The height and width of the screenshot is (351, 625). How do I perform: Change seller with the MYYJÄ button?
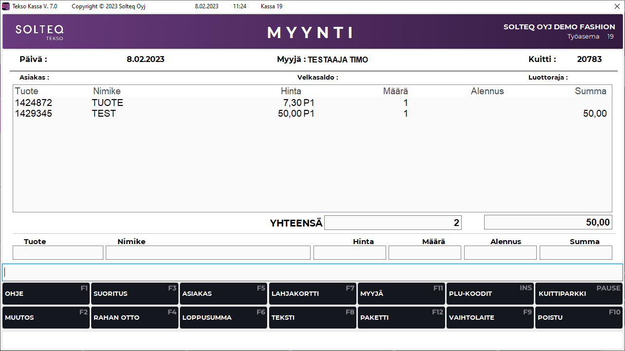point(401,294)
